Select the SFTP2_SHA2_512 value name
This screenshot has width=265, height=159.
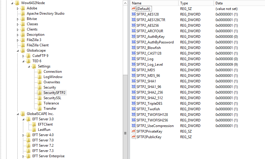pos(150,98)
